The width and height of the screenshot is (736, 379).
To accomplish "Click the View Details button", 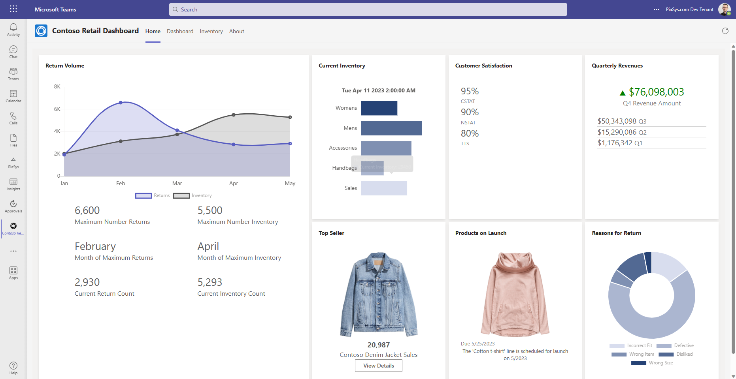I will 379,366.
